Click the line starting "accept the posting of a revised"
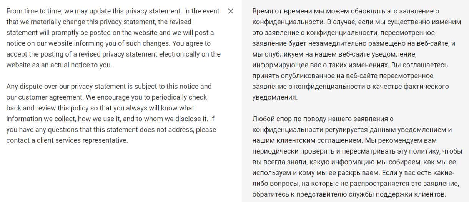Viewport: 469px width, 202px height. (113, 54)
